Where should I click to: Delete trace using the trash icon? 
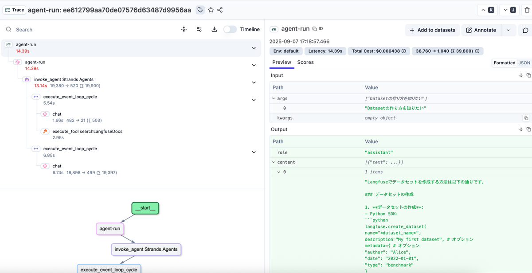[x=527, y=10]
